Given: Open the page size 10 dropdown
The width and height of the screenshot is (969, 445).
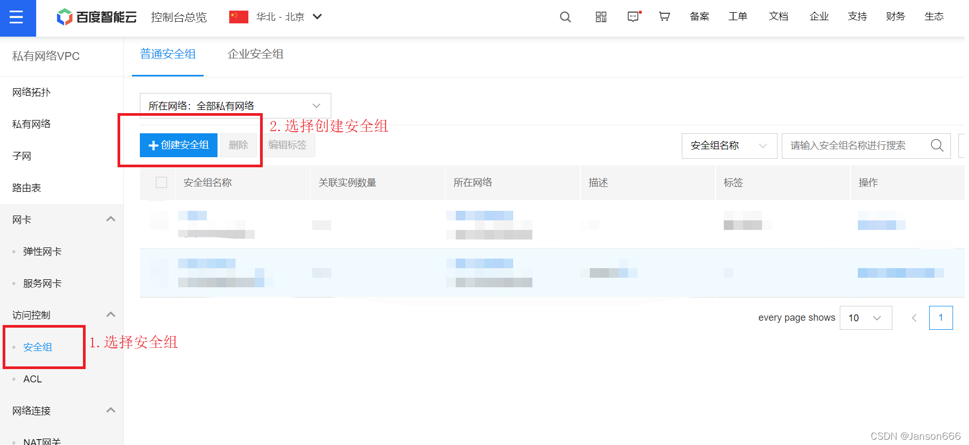Looking at the screenshot, I should [x=866, y=318].
